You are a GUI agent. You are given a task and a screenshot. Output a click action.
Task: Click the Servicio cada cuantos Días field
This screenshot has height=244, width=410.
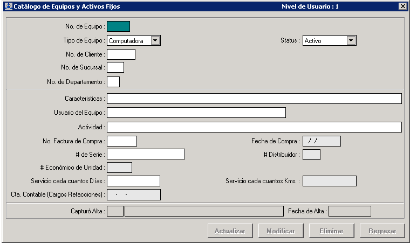tap(134, 181)
